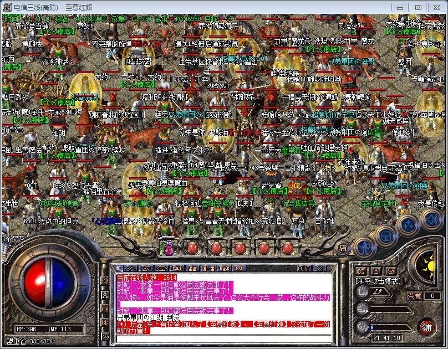Toggle game sound with the speaker round button

[432, 220]
